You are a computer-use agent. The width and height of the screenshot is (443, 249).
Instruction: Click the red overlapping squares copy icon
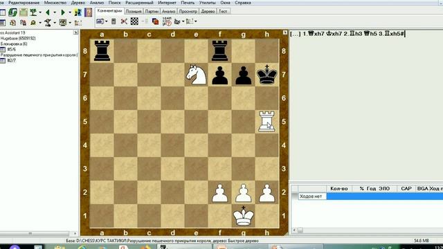click(x=155, y=21)
